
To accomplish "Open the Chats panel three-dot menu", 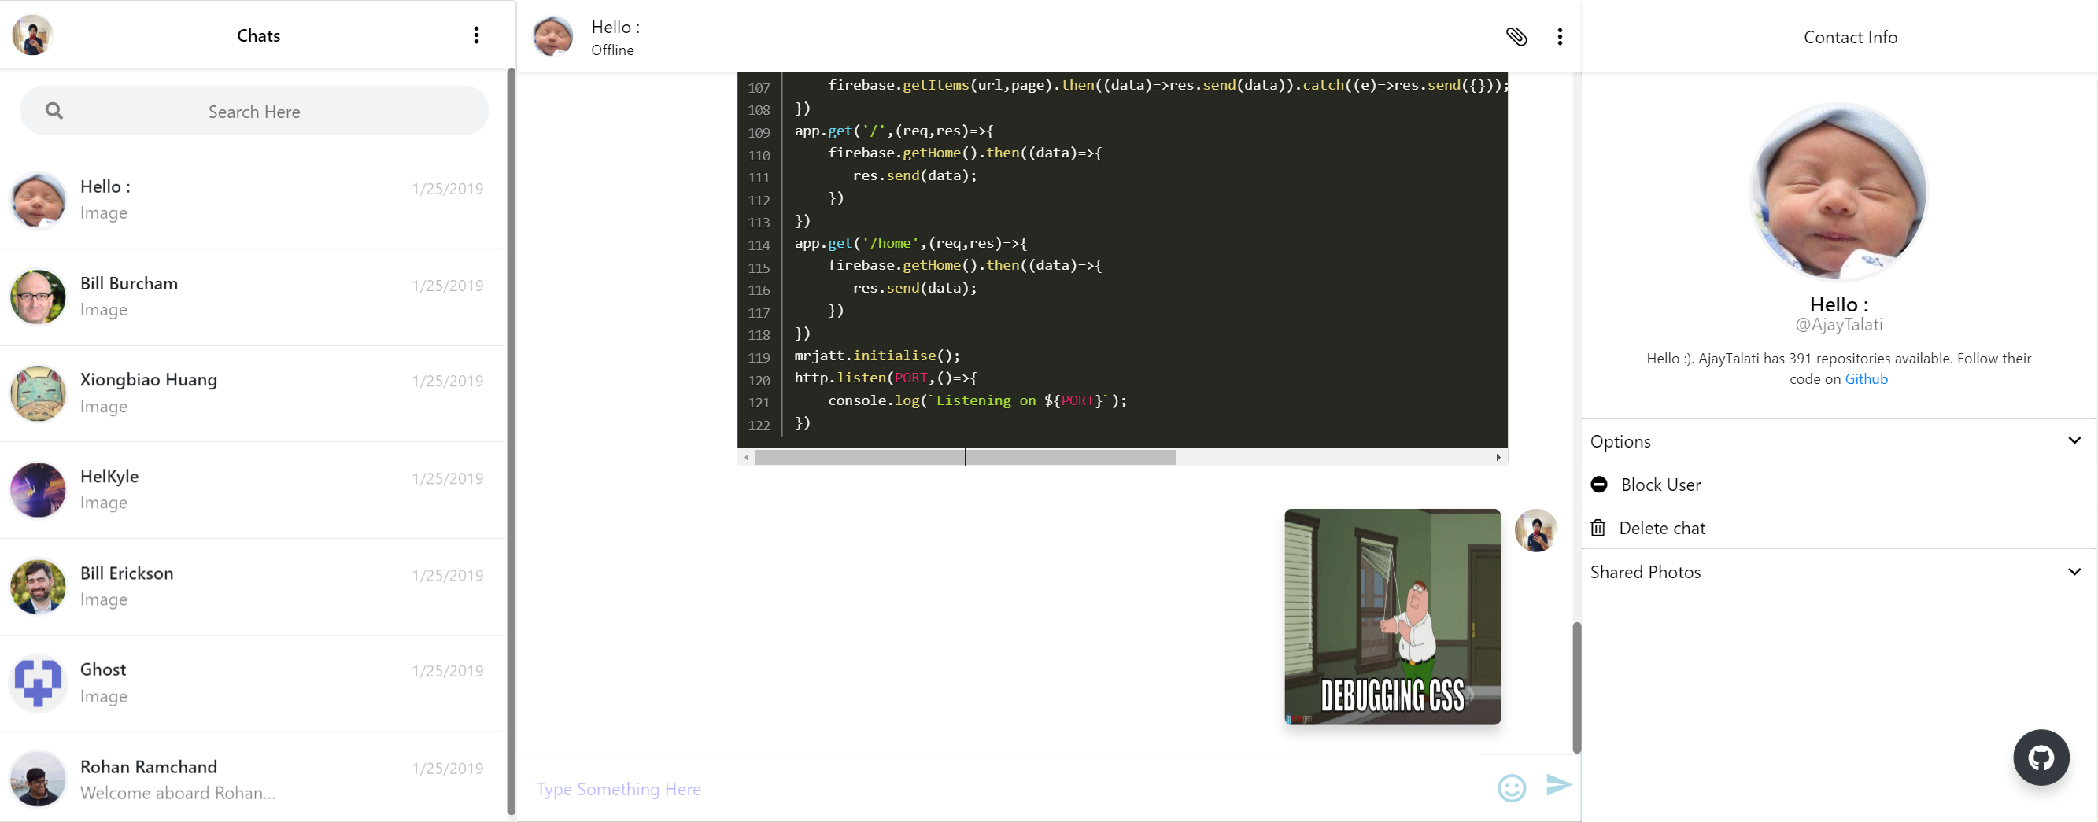I will click(x=476, y=35).
